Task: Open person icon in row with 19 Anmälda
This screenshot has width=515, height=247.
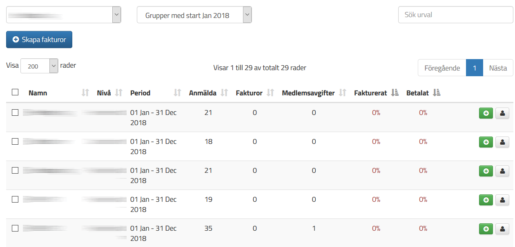Action: (502, 200)
